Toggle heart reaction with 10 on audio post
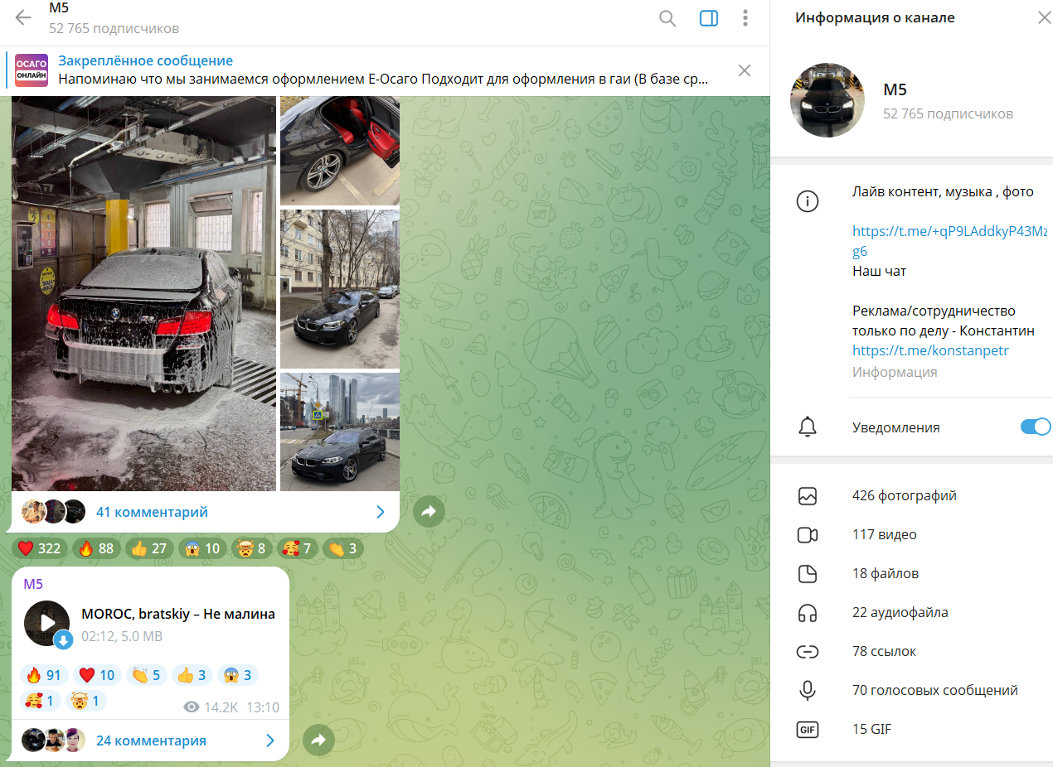The image size is (1053, 767). coord(97,675)
